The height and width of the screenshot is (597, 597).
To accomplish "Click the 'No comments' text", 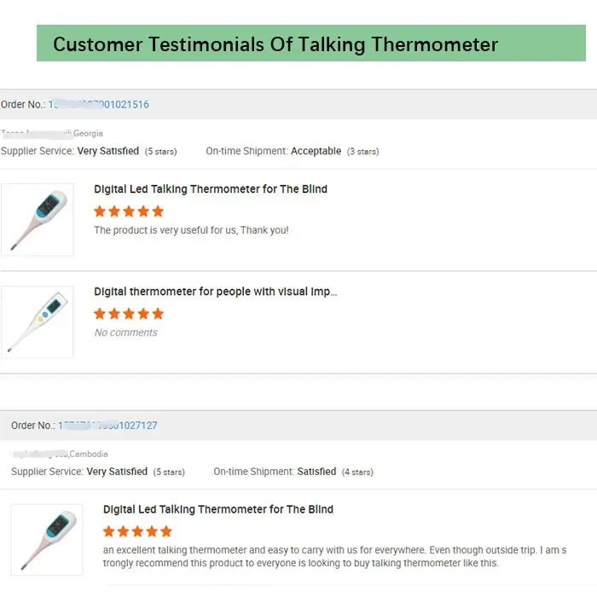I will (125, 333).
